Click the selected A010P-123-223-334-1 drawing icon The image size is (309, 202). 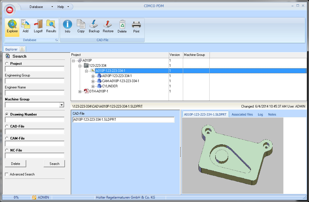tap(93, 70)
